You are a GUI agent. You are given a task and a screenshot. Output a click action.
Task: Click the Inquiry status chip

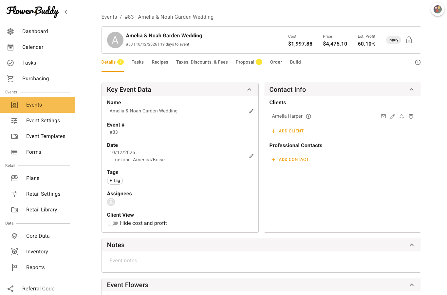click(x=393, y=40)
